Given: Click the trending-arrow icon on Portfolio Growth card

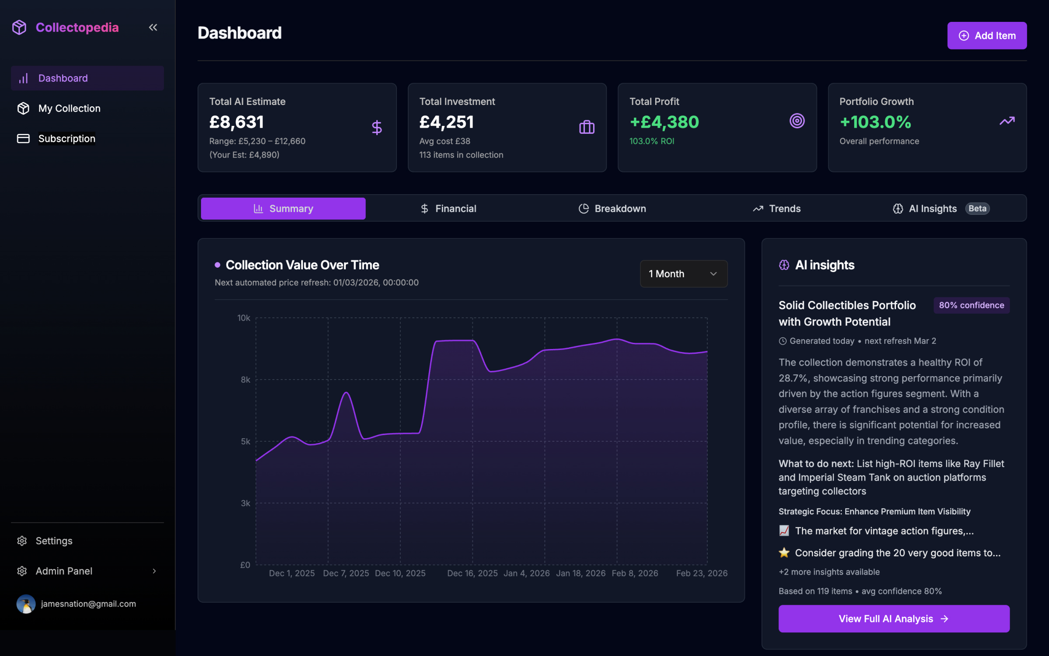Looking at the screenshot, I should point(1006,121).
